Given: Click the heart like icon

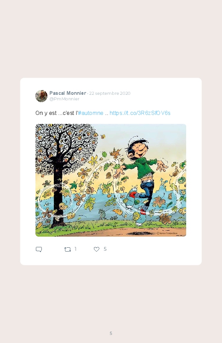Looking at the screenshot, I should [96, 249].
